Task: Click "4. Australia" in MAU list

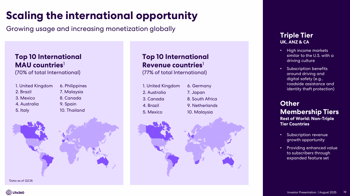Action: [x=27, y=104]
